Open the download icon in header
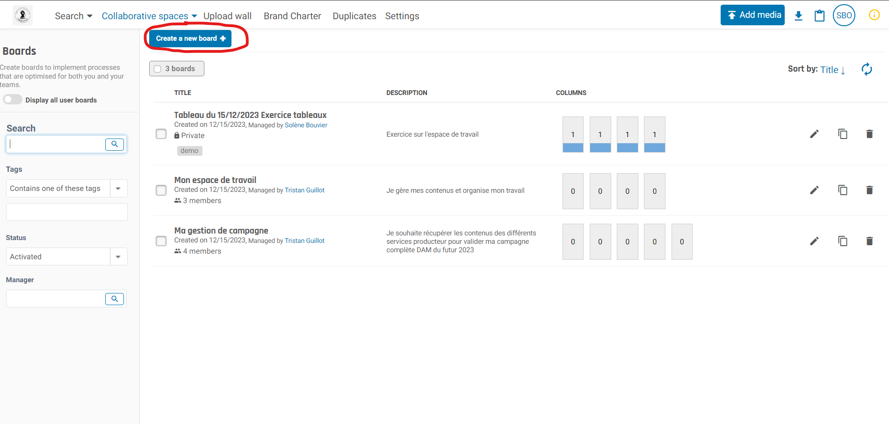The height and width of the screenshot is (424, 889). click(x=798, y=16)
